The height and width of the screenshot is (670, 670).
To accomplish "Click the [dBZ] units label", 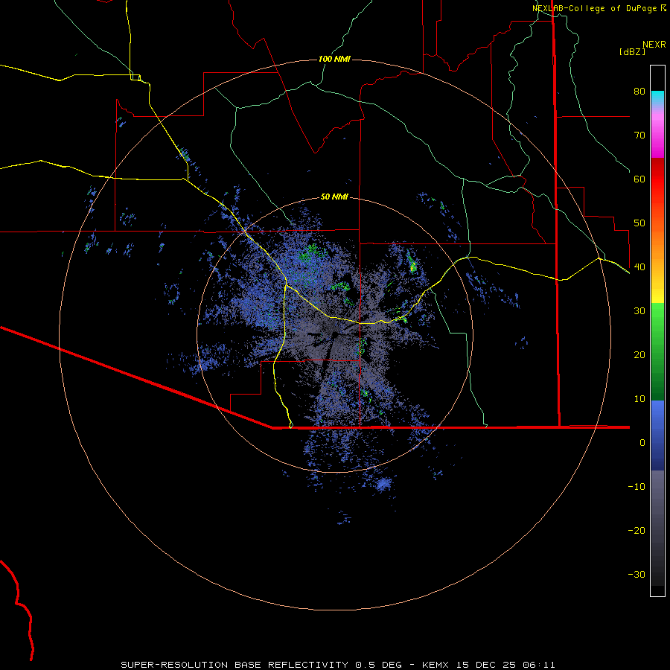I will coord(632,51).
